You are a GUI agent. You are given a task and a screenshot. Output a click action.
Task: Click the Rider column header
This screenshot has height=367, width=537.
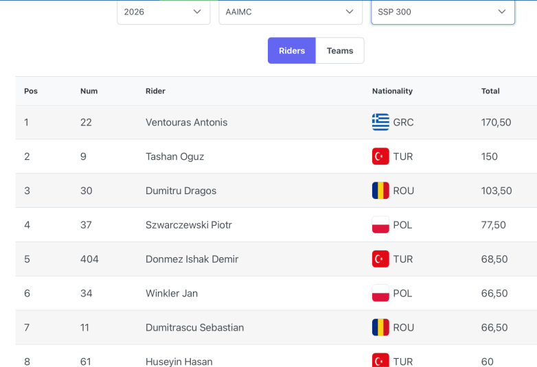[x=155, y=91]
